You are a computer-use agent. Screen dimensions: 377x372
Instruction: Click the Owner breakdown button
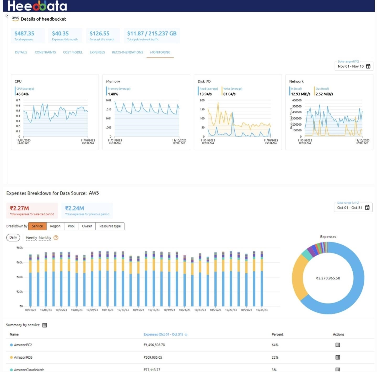(x=87, y=226)
